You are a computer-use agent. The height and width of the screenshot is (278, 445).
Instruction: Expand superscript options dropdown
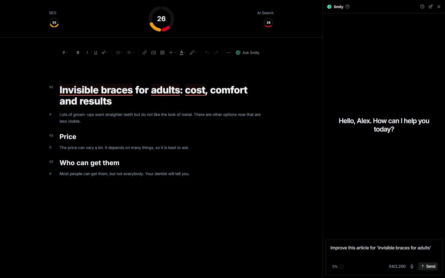tap(105, 53)
